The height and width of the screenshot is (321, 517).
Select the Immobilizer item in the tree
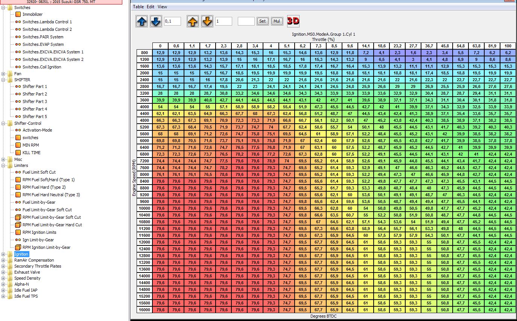[x=32, y=14]
